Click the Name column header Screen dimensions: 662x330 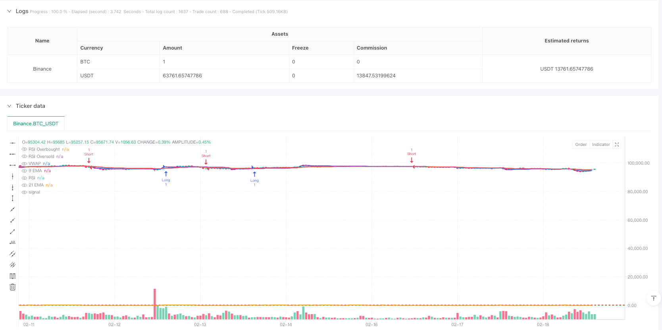[42, 41]
